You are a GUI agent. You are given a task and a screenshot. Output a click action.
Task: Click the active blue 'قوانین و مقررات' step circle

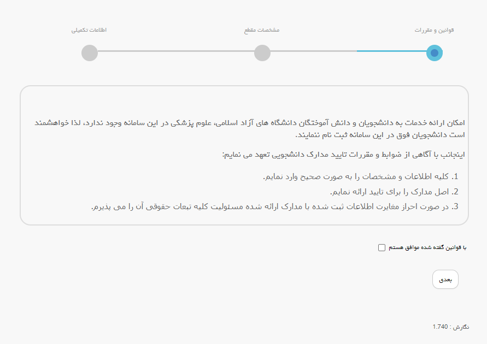coord(434,53)
